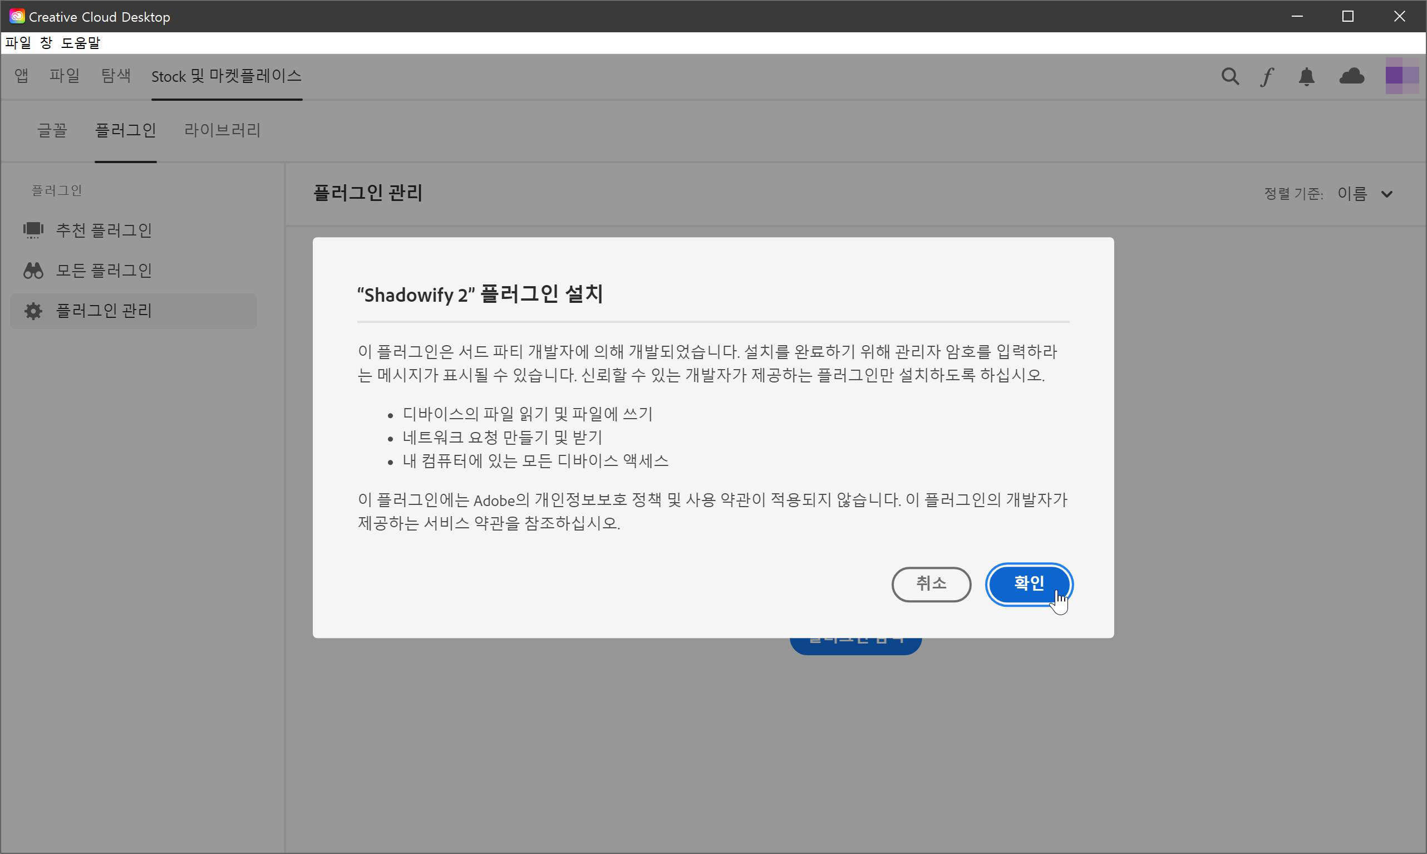Image resolution: width=1427 pixels, height=854 pixels.
Task: Expand the 정렬 기준 이름 dropdown chevron
Action: (x=1387, y=194)
